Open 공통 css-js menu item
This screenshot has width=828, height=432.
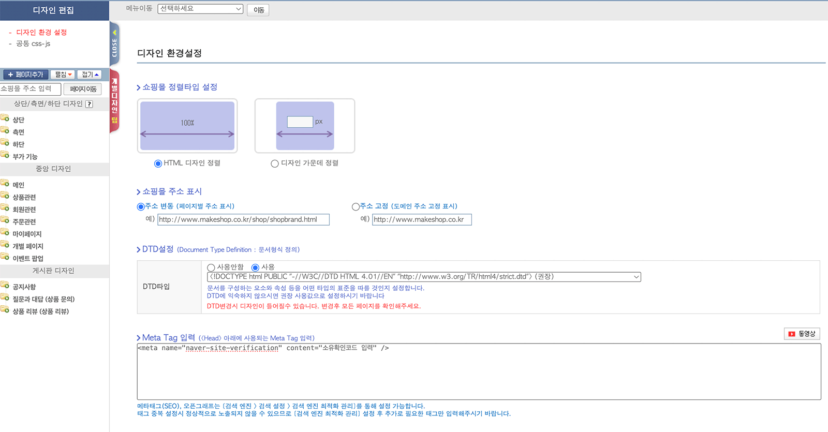[x=33, y=43]
